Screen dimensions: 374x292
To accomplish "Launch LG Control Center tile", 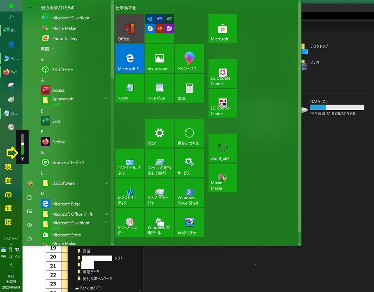I will pyautogui.click(x=223, y=103).
